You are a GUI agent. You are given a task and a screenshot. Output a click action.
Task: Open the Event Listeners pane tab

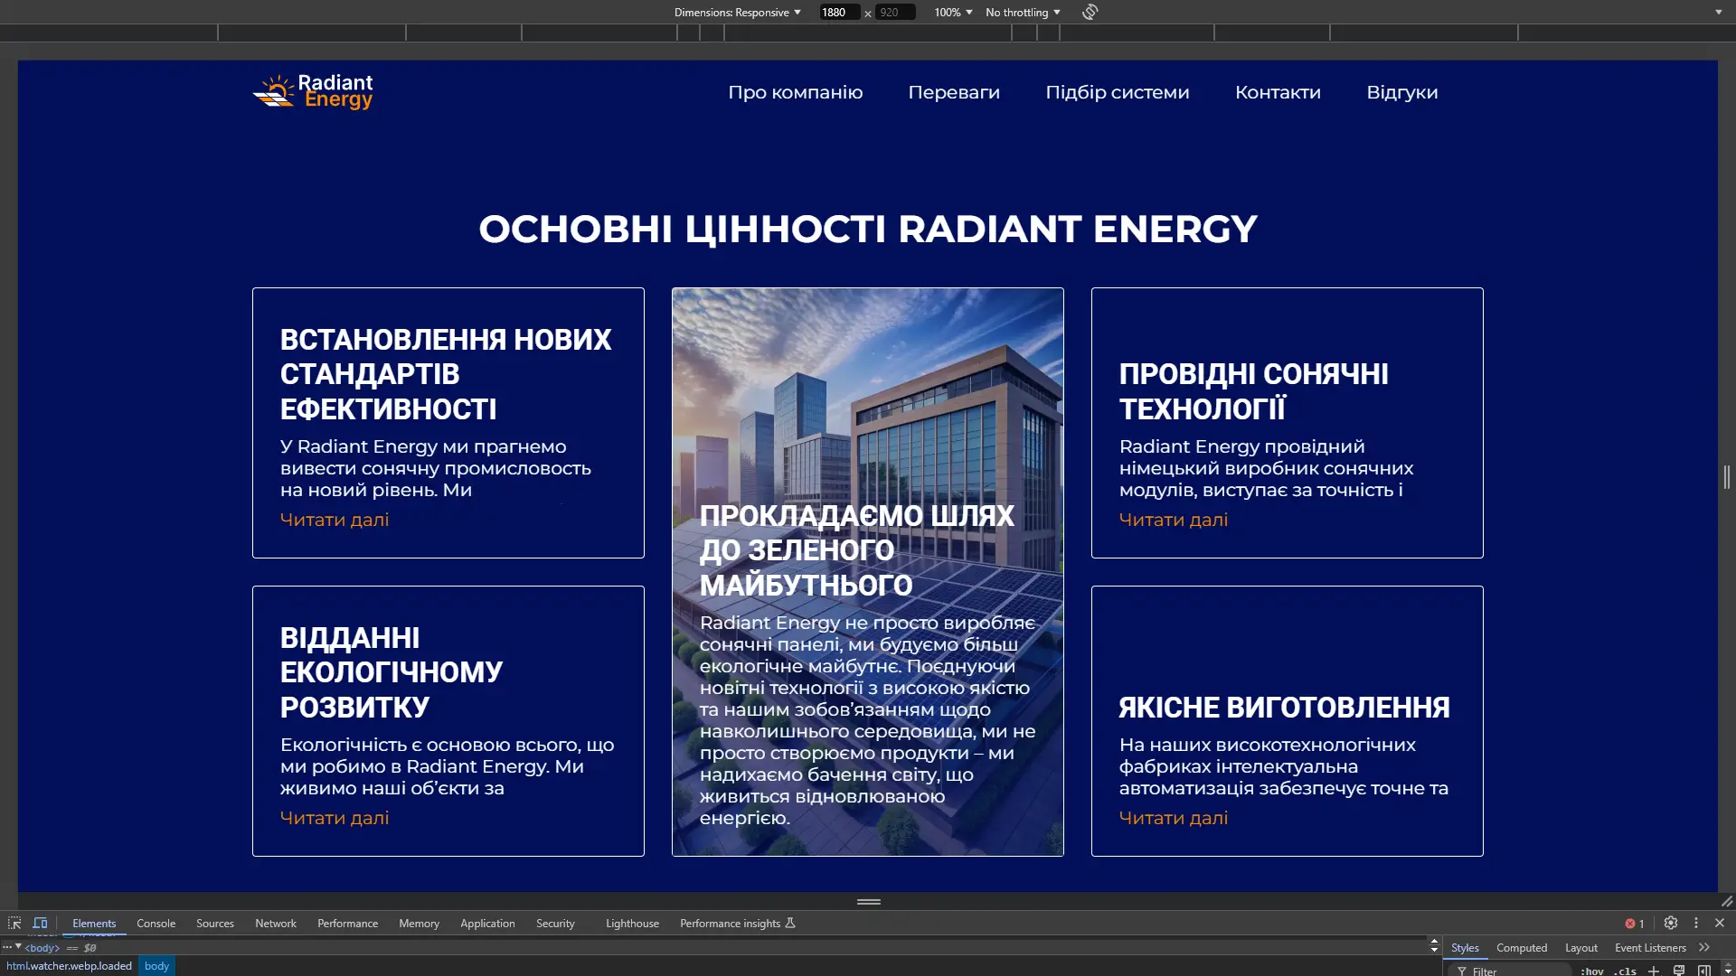[1650, 947]
